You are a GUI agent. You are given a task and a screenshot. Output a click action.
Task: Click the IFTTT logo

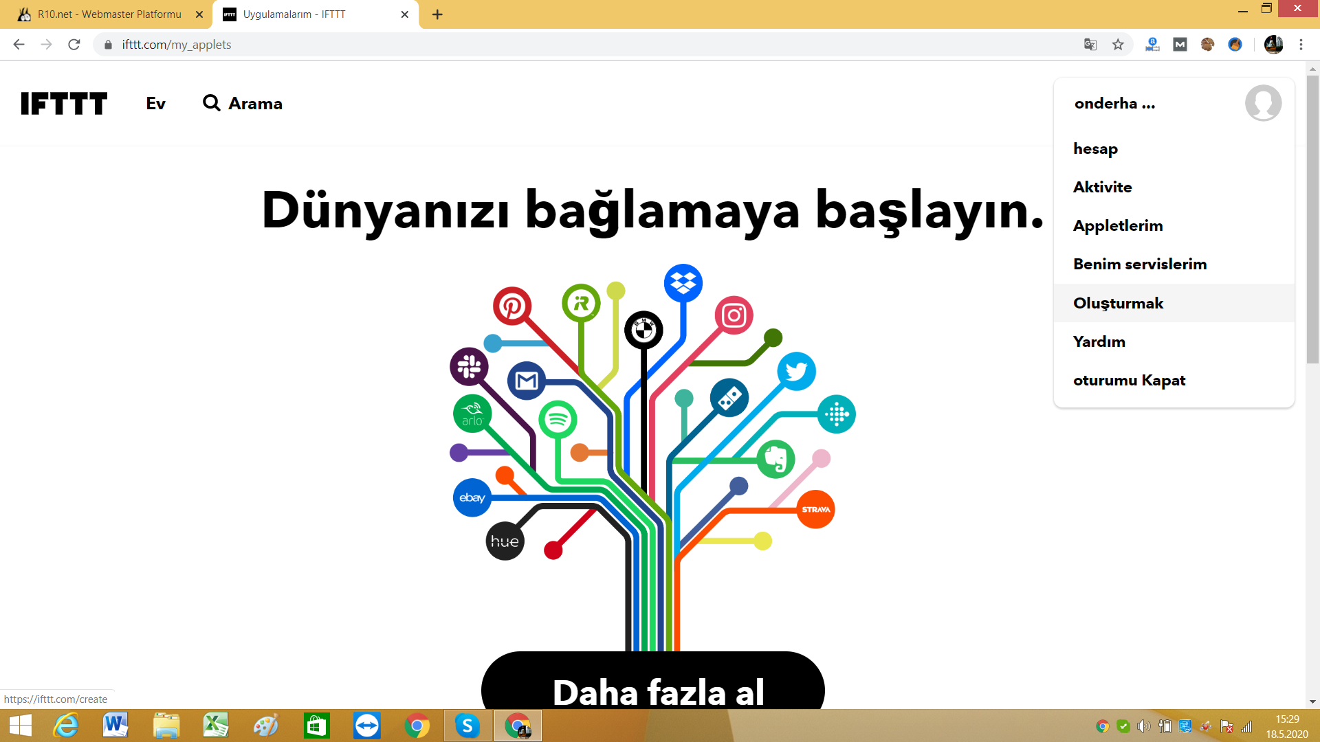tap(64, 103)
